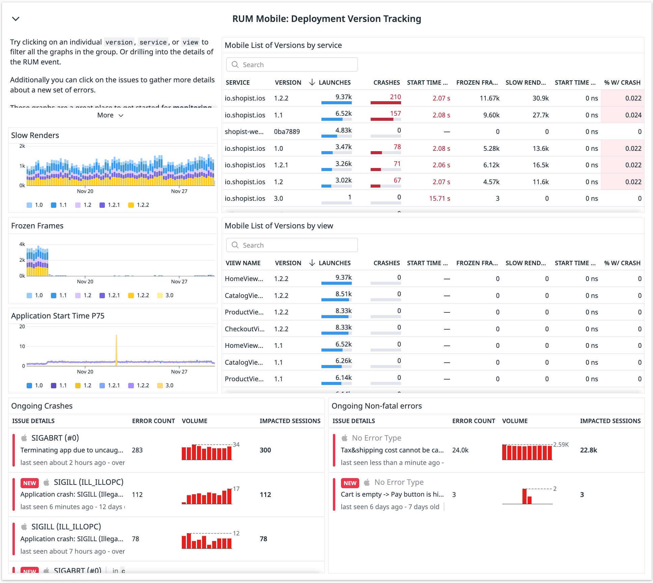
Task: Click search icon in versions by service
Action: click(235, 64)
